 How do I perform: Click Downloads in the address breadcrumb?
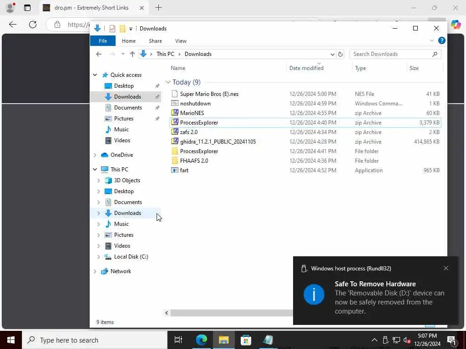198,54
